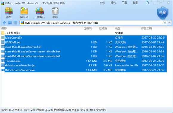Image resolution: width=173 pixels, height=113 pixels.
Task: Sort by Modified Date (修改日期) header
Action: (147, 28)
